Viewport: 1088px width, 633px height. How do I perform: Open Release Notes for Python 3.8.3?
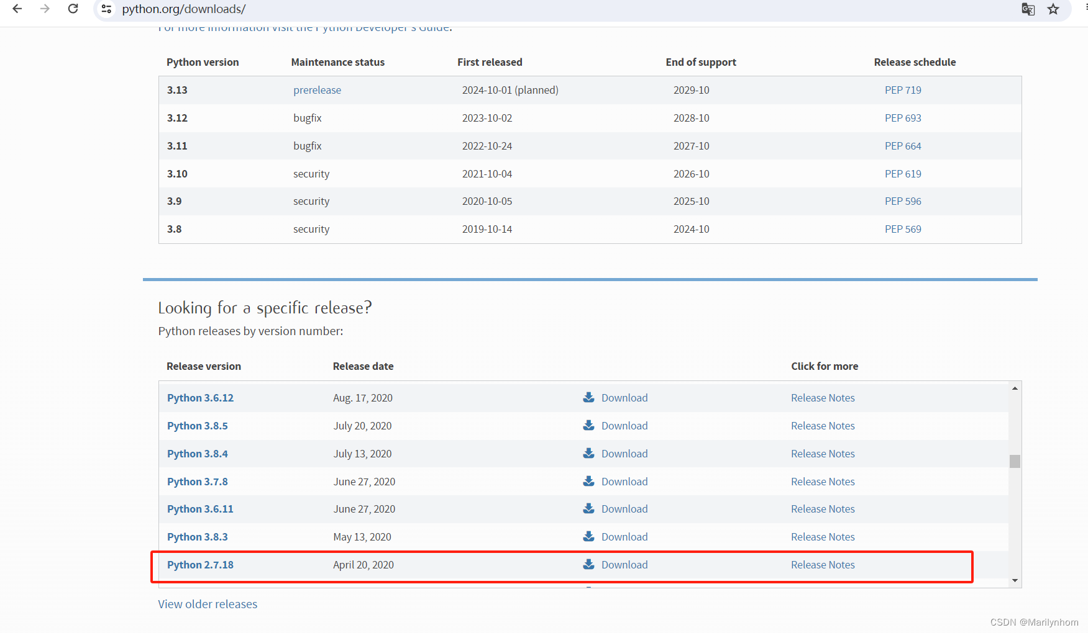coord(823,537)
